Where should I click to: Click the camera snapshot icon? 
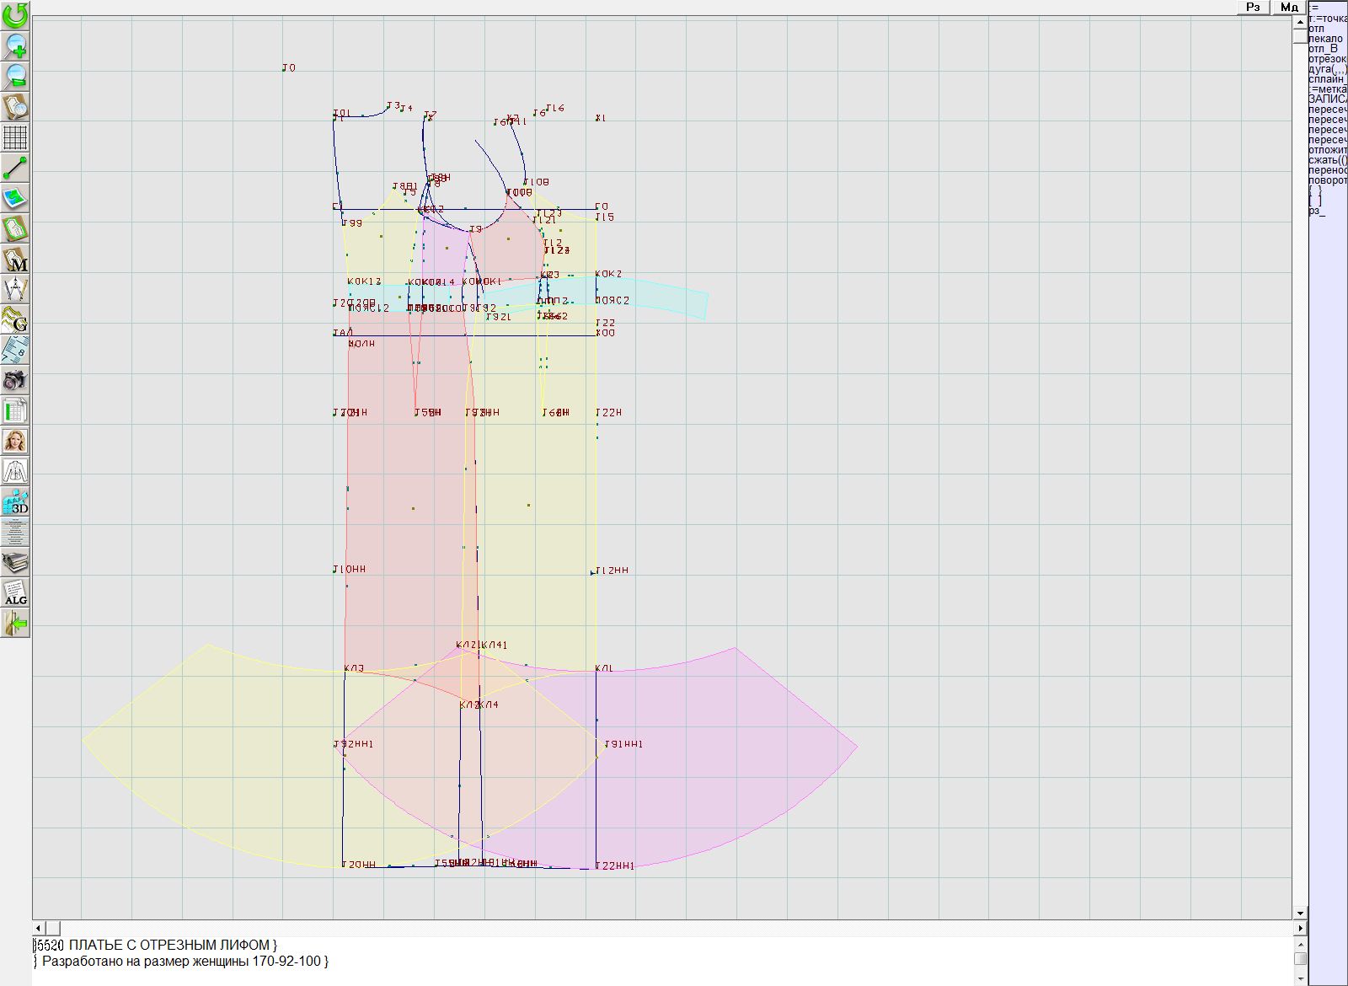click(x=15, y=380)
